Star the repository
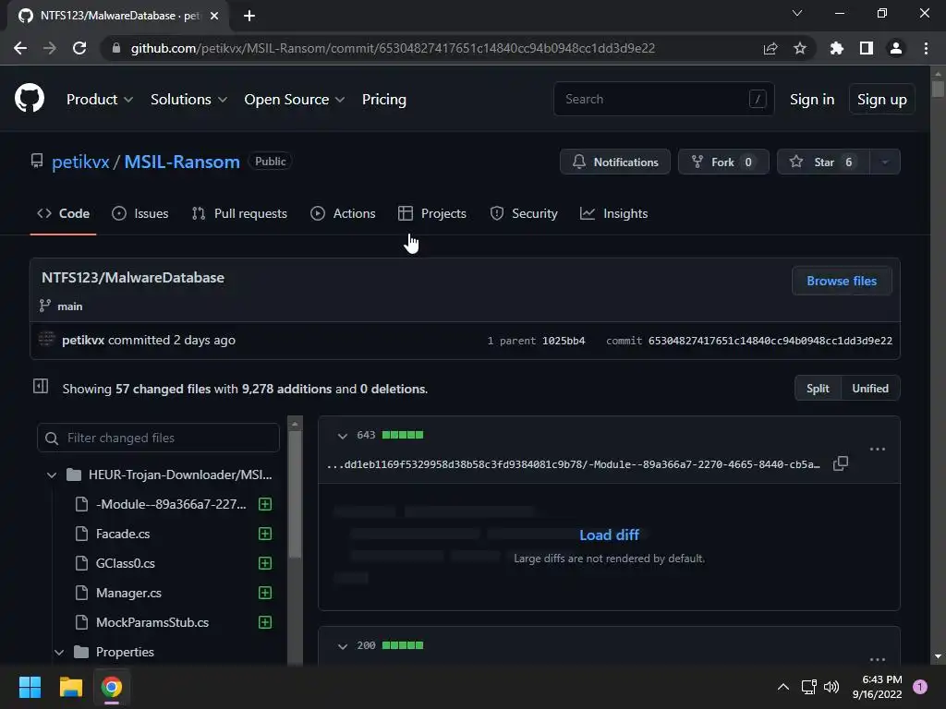The image size is (946, 709). (x=823, y=162)
